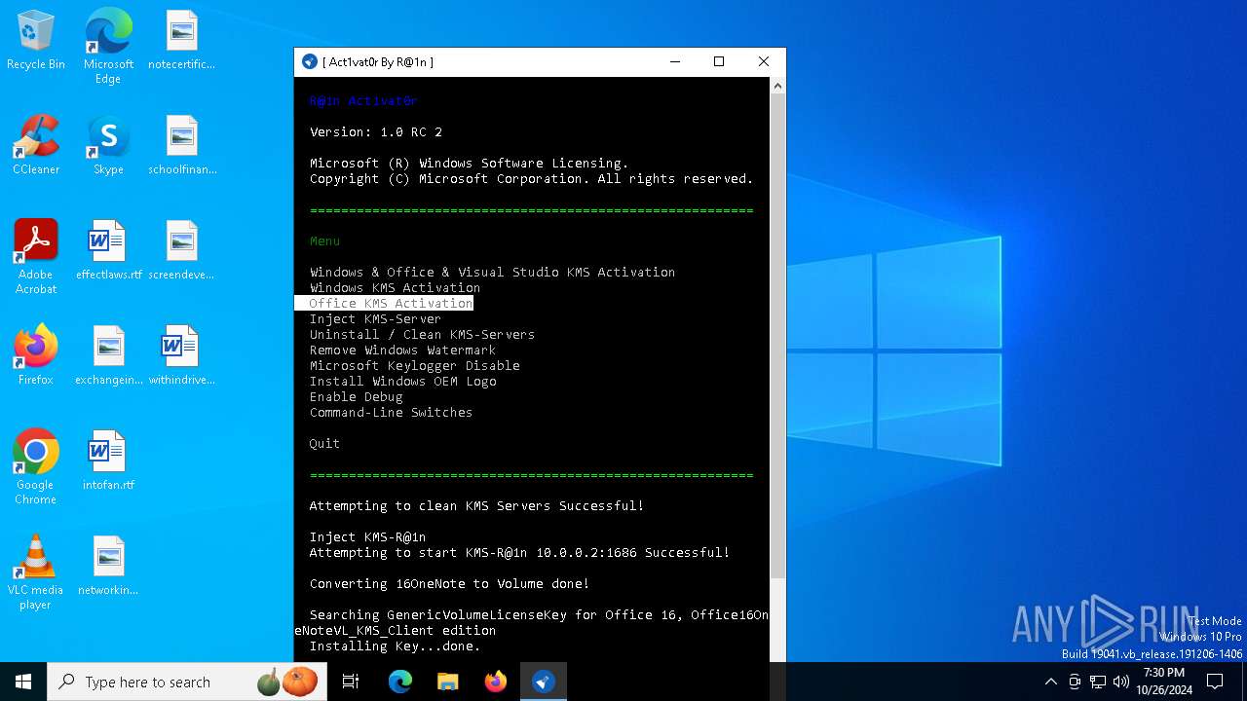Viewport: 1247px width, 701px height.
Task: Open the Notification Center icon
Action: (1215, 682)
